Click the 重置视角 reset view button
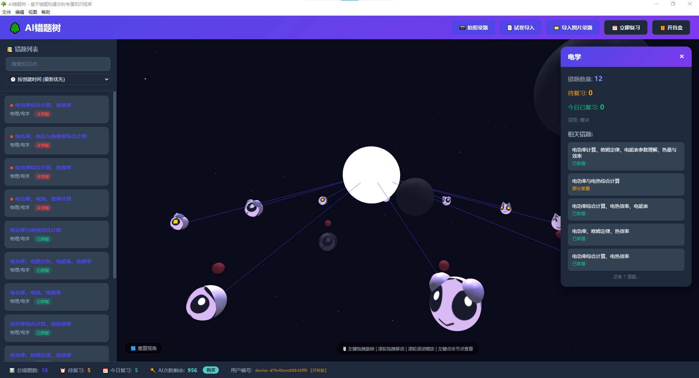699x378 pixels. pyautogui.click(x=143, y=348)
